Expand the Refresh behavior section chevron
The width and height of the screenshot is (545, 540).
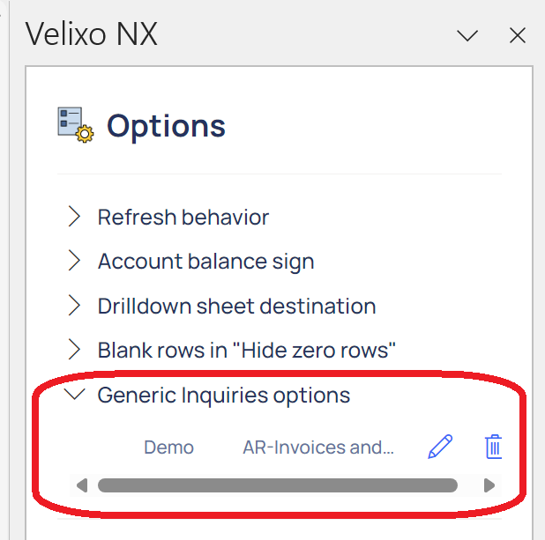tap(74, 217)
